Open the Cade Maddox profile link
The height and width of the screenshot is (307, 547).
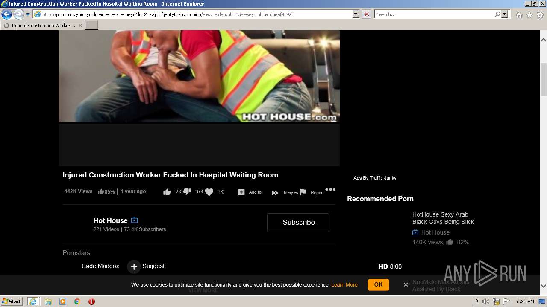pos(100,266)
